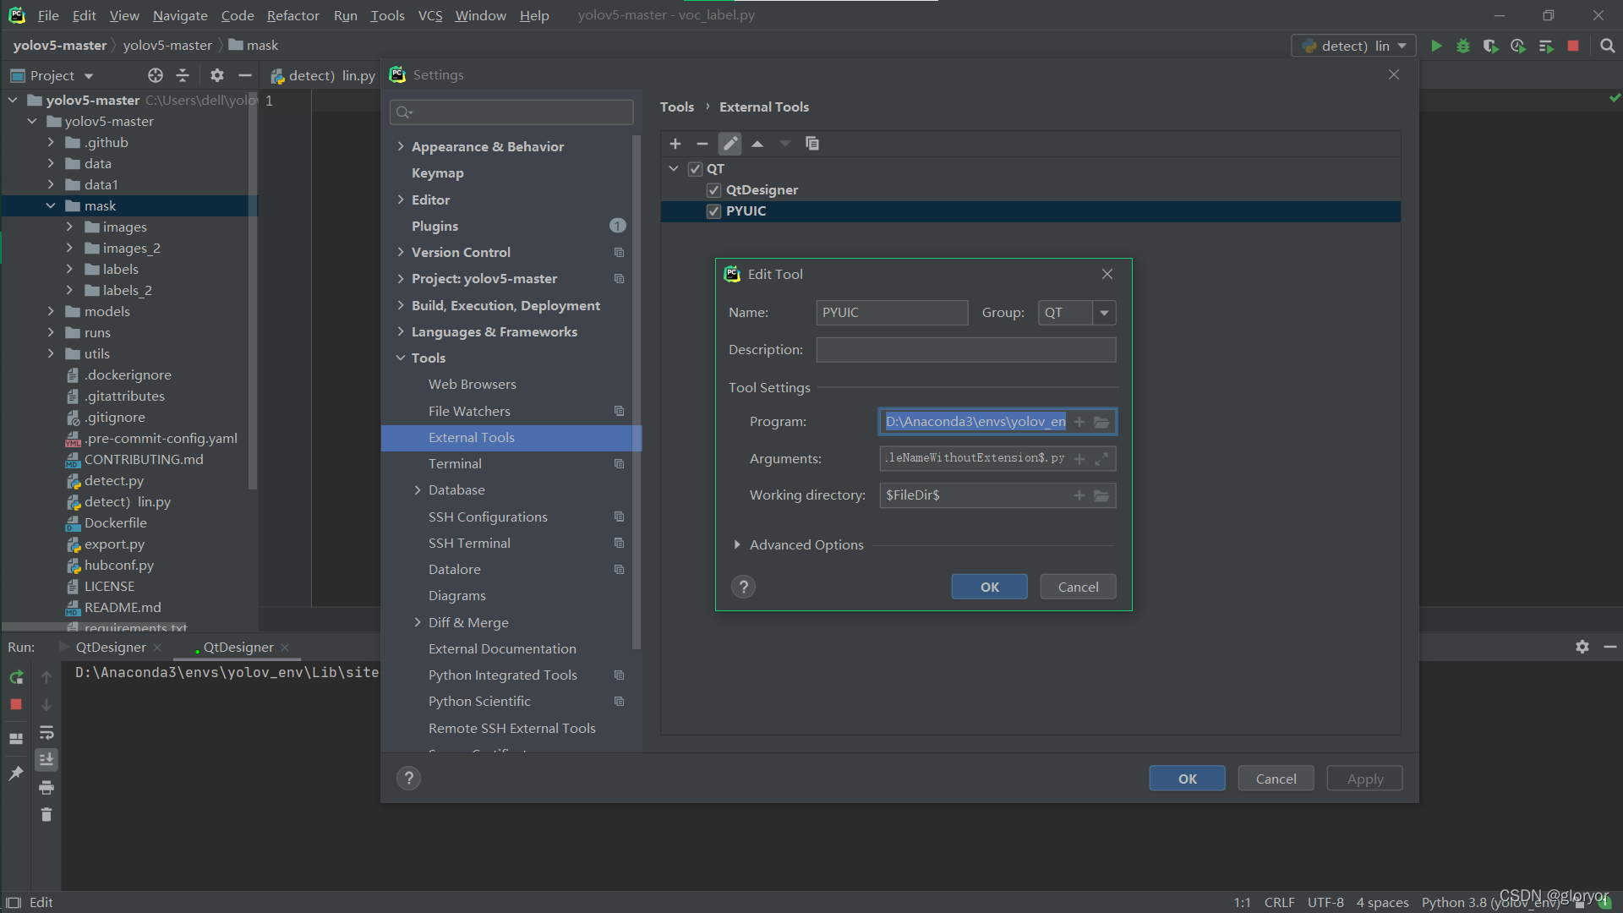The width and height of the screenshot is (1623, 913).
Task: Collapse the mask folder in Project view
Action: tap(51, 205)
